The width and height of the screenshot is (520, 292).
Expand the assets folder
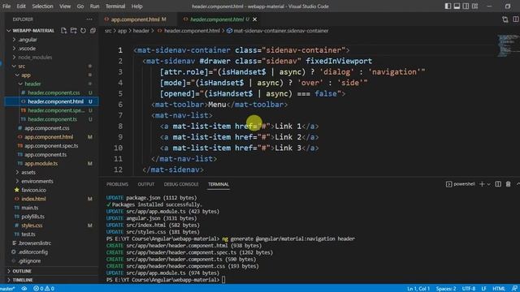coord(28,172)
